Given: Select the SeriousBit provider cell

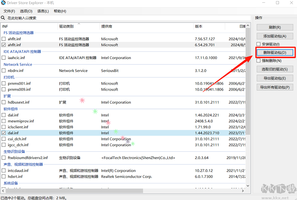Looking at the screenshot, I should (110, 71).
